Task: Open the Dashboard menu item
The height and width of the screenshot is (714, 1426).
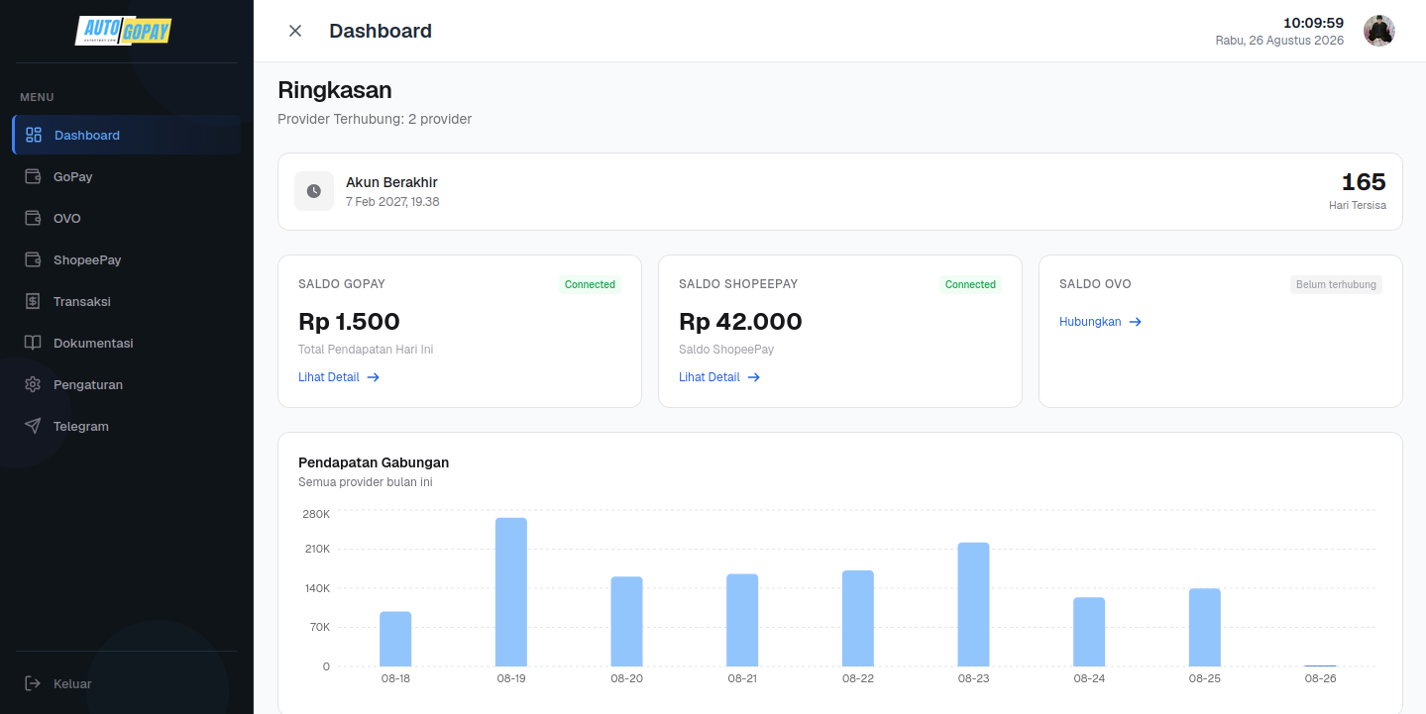Action: pos(126,135)
